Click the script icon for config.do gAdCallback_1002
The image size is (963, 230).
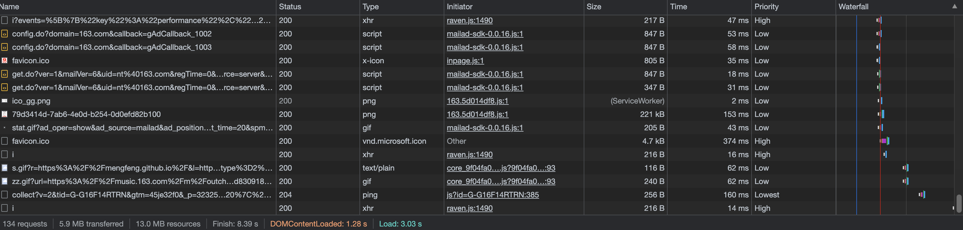4,34
